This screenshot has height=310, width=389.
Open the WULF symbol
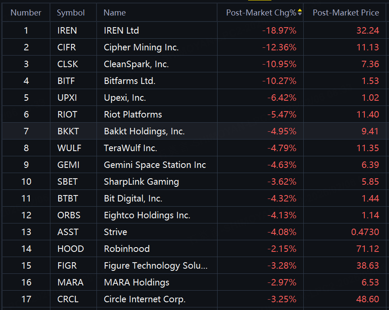(69, 148)
